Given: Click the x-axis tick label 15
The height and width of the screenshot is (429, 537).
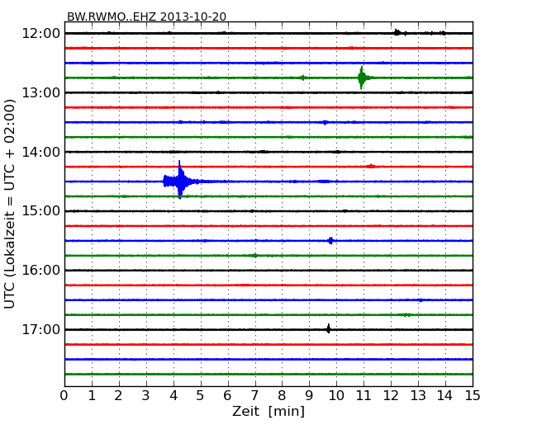Looking at the screenshot, I should click(473, 396).
